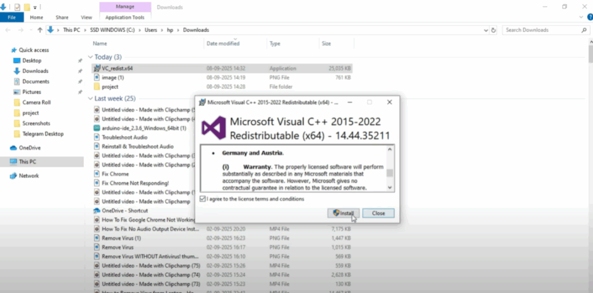Collapse the Today (3) group
The width and height of the screenshot is (593, 293).
(90, 57)
